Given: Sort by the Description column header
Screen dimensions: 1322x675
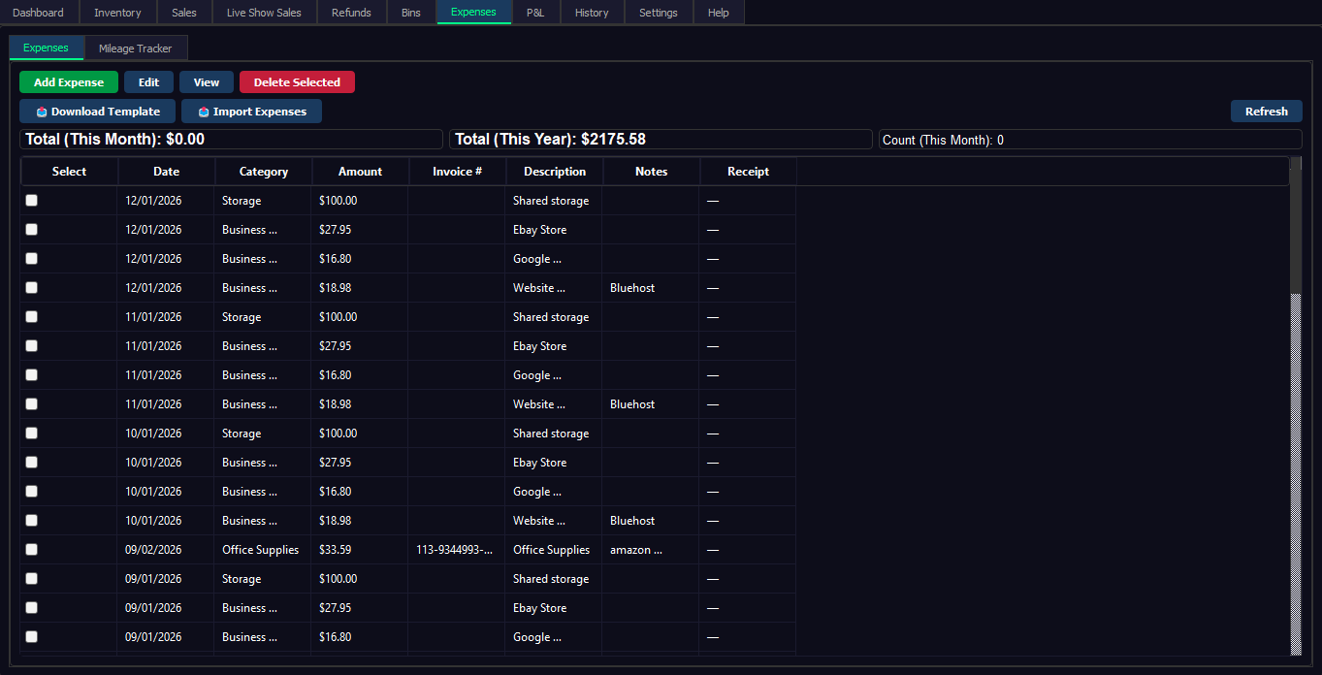Looking at the screenshot, I should click(555, 172).
